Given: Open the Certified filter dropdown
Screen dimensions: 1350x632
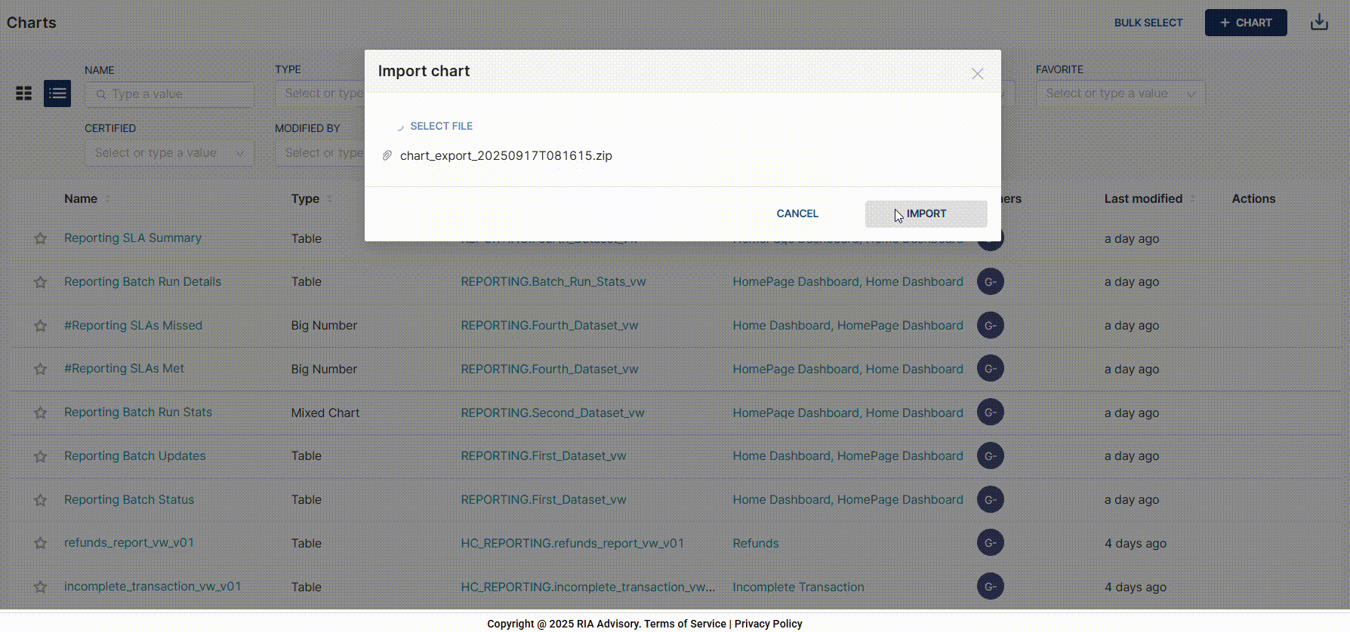Looking at the screenshot, I should (169, 153).
